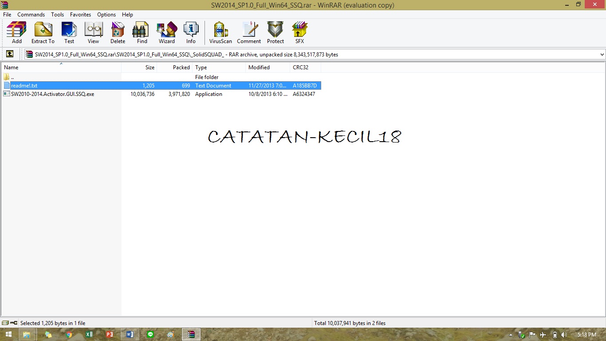This screenshot has width=606, height=341.
Task: Click the up one level folder icon
Action: (10, 54)
